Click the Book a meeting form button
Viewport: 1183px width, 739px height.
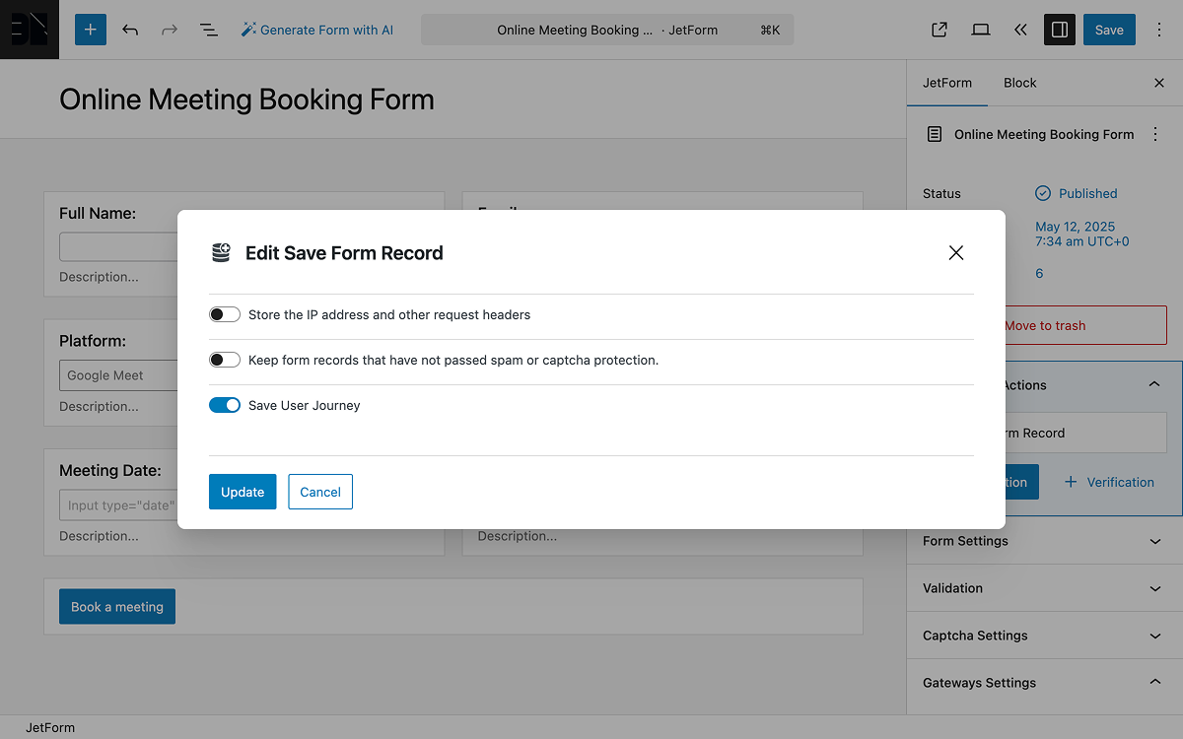point(116,606)
